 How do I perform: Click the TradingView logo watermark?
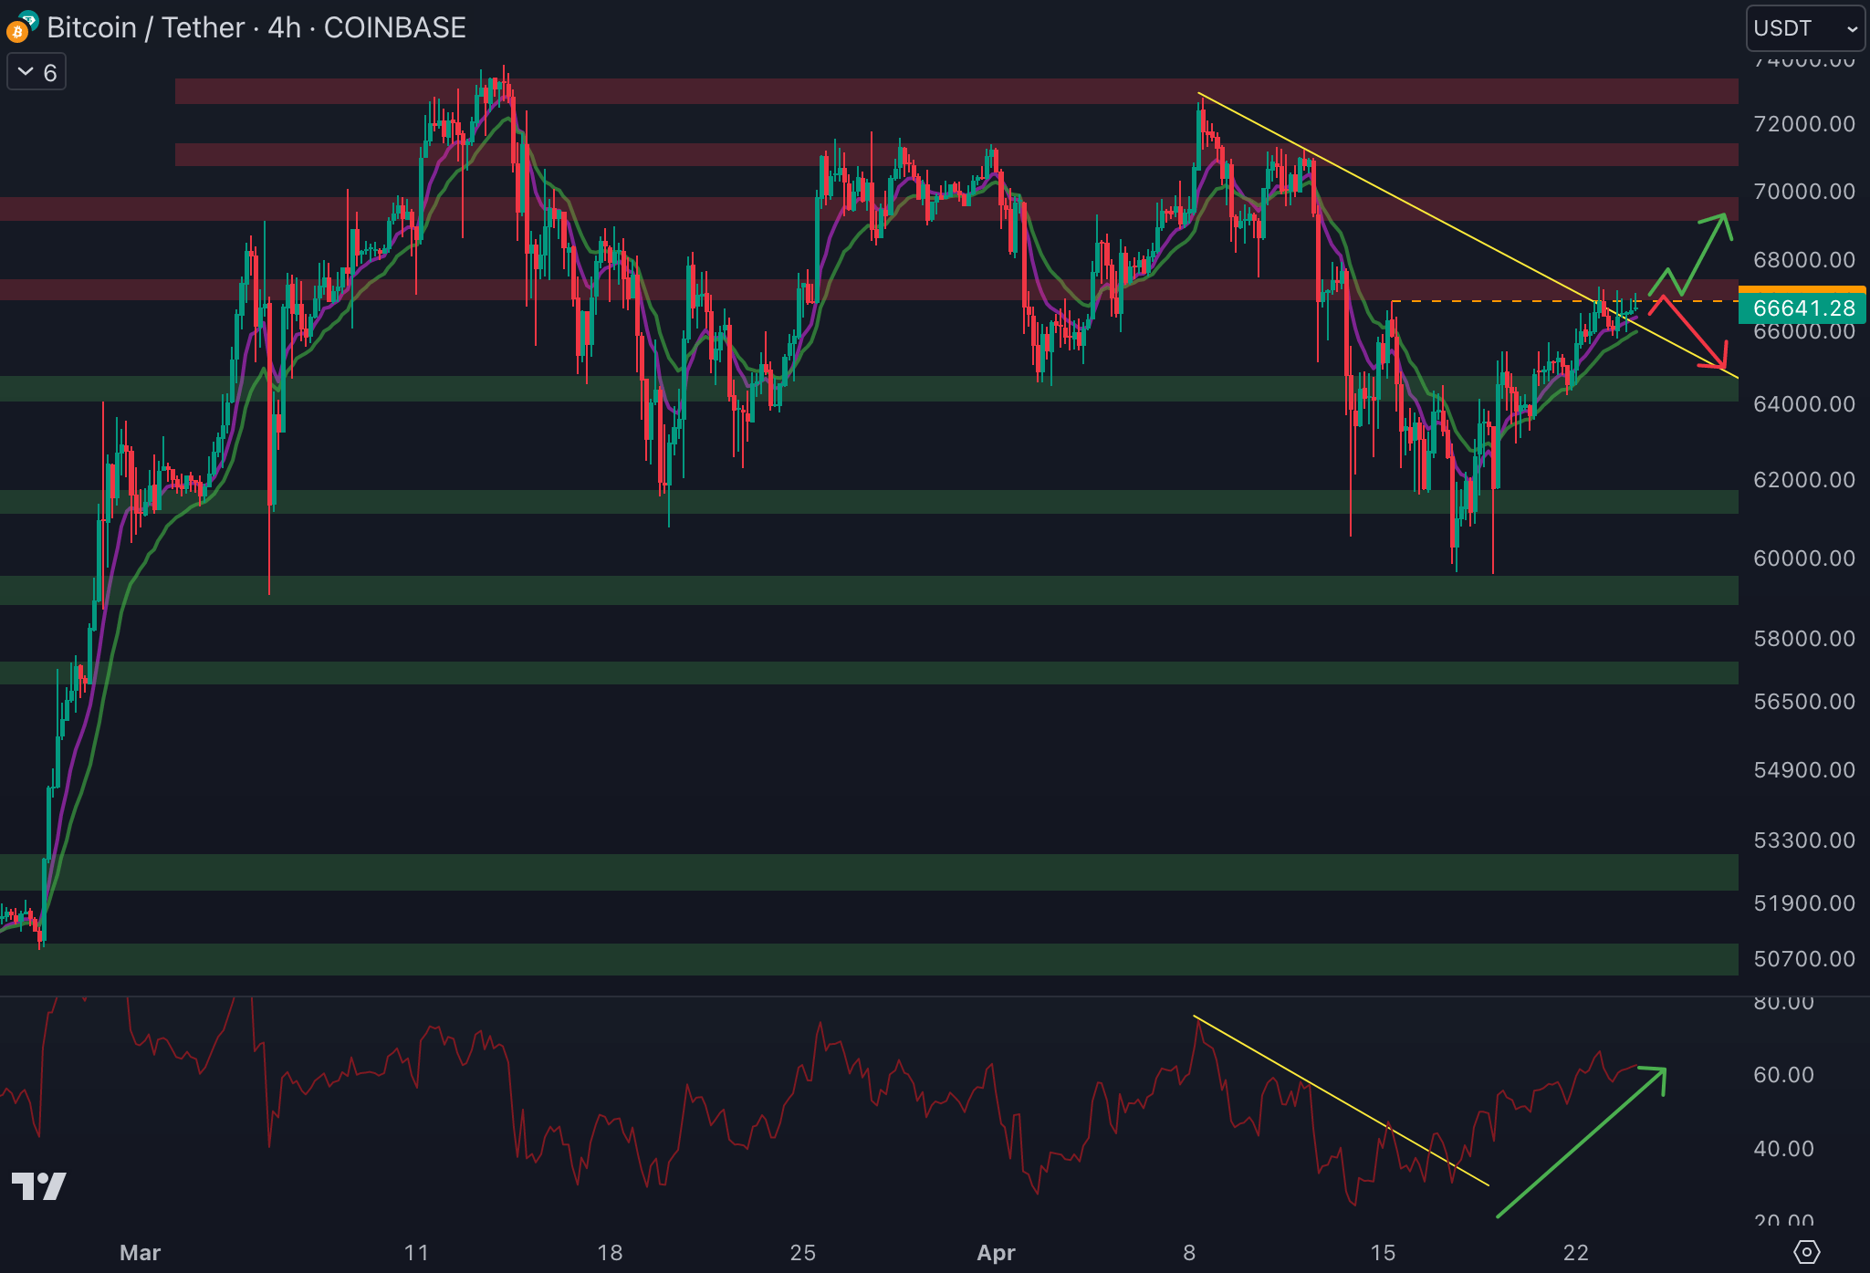tap(38, 1185)
